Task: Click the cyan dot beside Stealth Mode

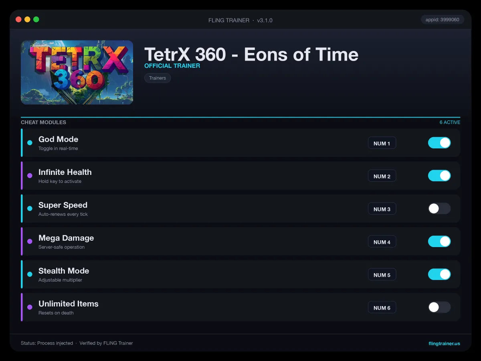Action: coord(30,274)
